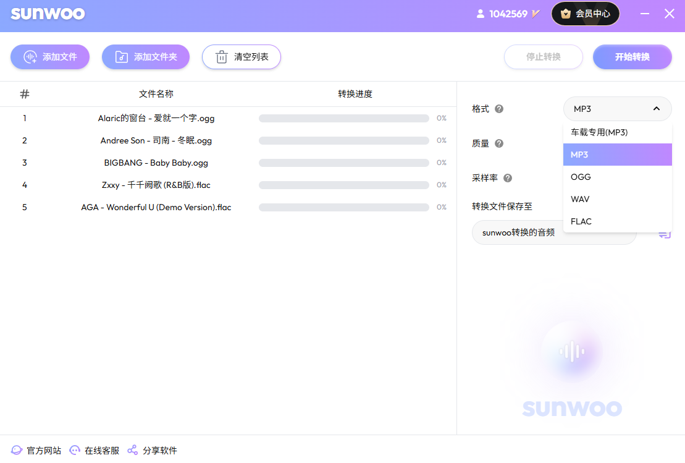Select FLAC from the format dropdown

pos(617,221)
